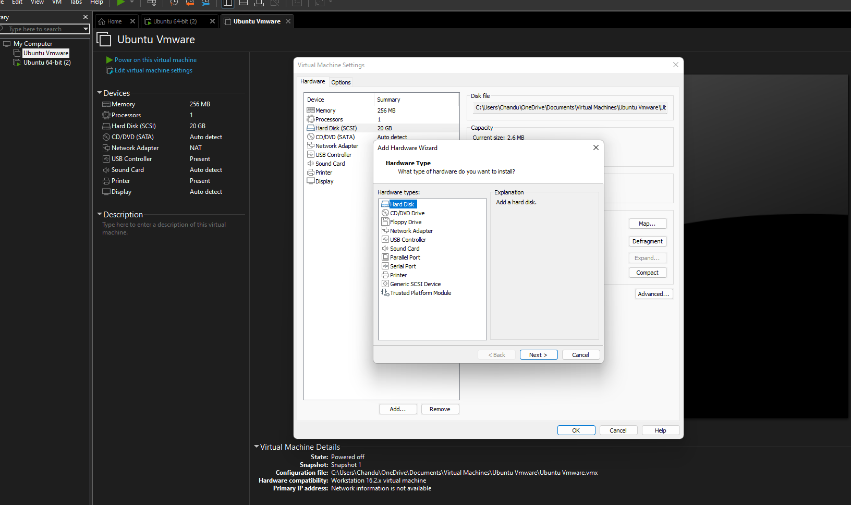The image size is (851, 505).
Task: Click the green Power On toolbar arrow
Action: tap(121, 3)
